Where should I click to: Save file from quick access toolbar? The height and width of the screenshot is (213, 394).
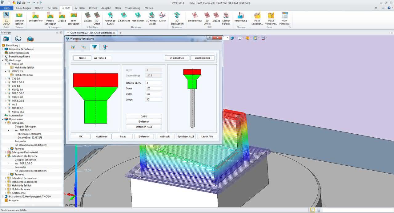tap(19, 2)
